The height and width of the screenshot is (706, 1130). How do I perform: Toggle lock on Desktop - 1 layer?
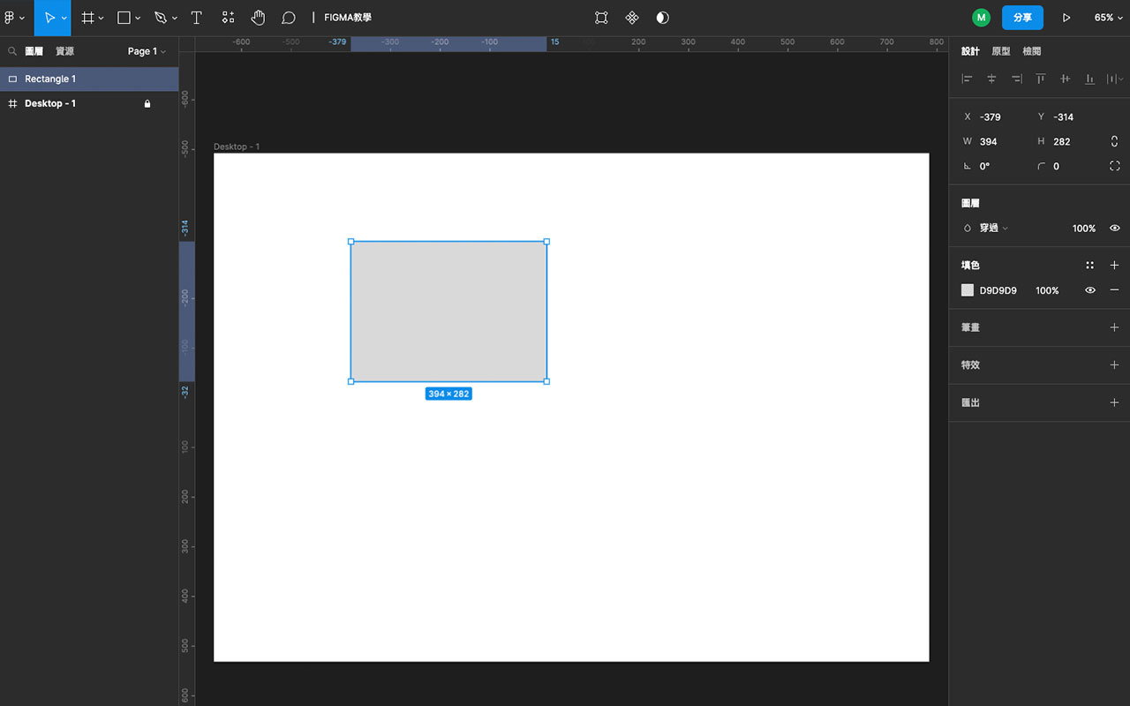click(x=147, y=104)
